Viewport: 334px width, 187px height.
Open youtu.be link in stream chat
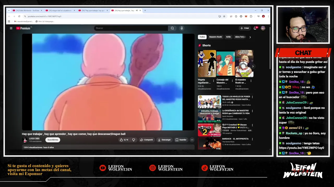coord(301,148)
